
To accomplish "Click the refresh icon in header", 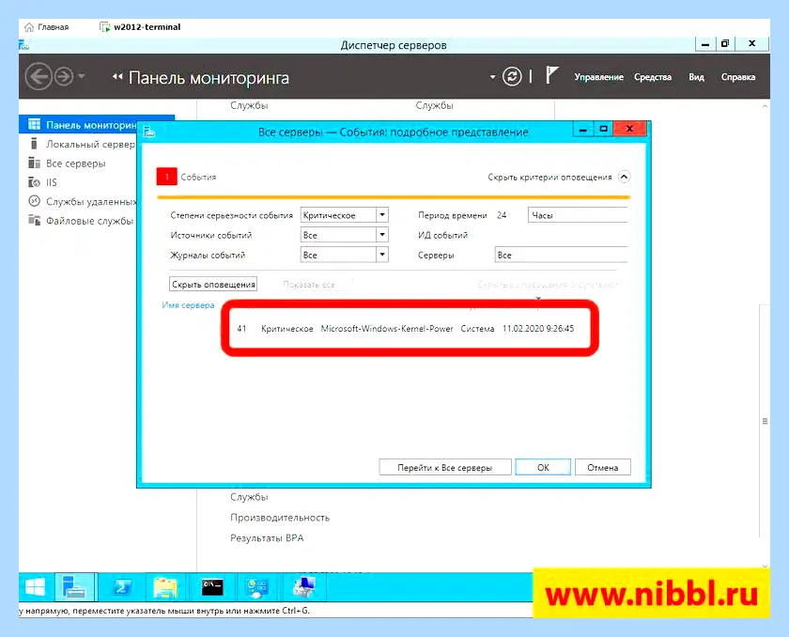I will coord(512,77).
